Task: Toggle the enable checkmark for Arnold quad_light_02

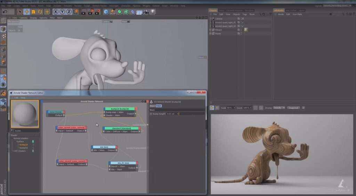Action: (243, 26)
